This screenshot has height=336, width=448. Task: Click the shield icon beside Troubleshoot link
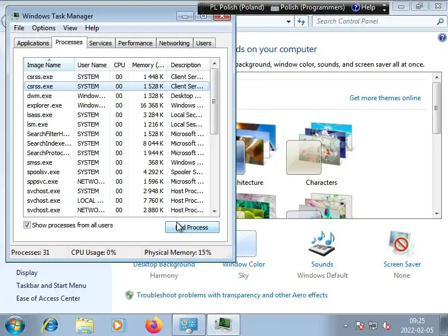coord(129,295)
